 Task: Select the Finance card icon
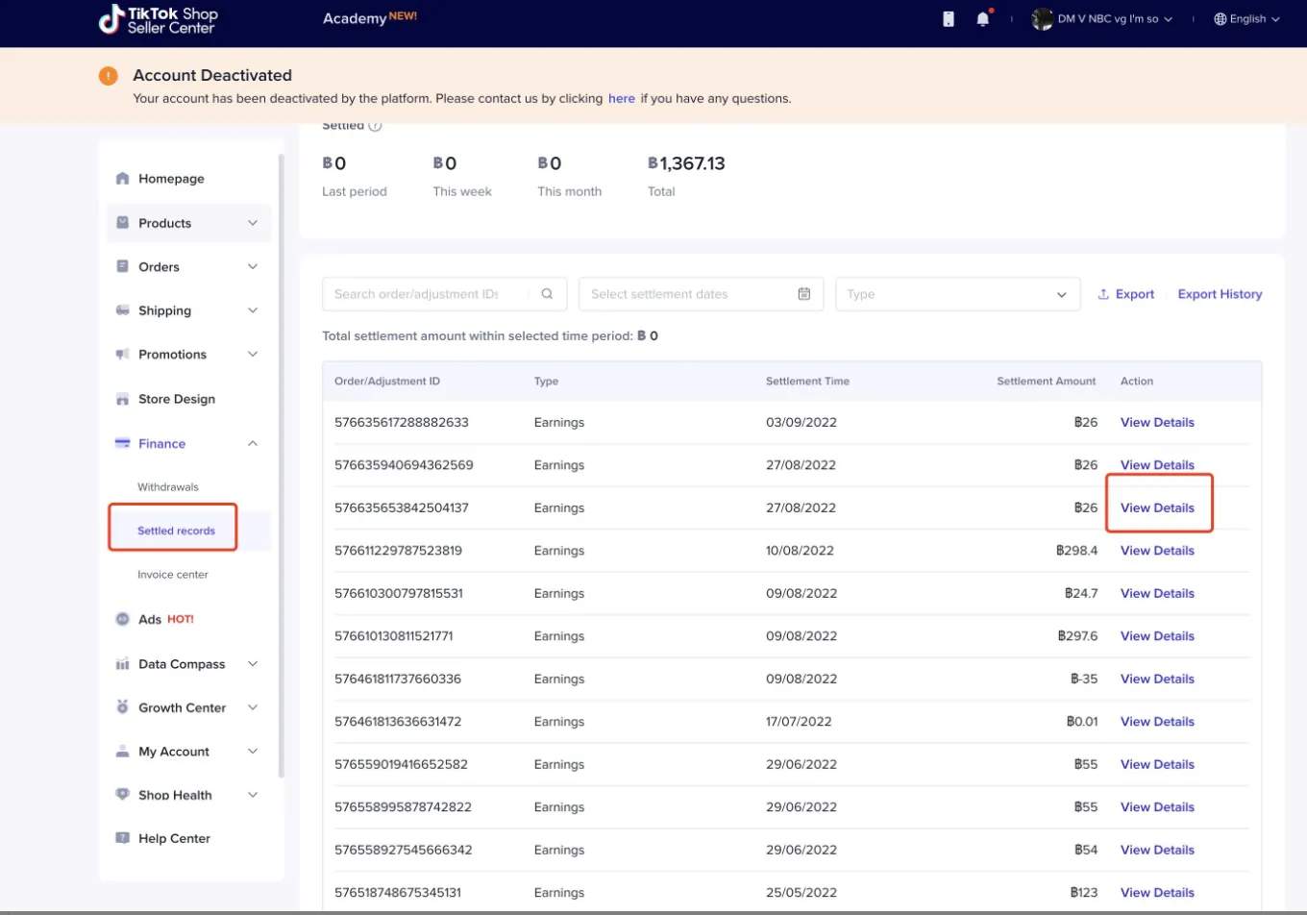[122, 443]
